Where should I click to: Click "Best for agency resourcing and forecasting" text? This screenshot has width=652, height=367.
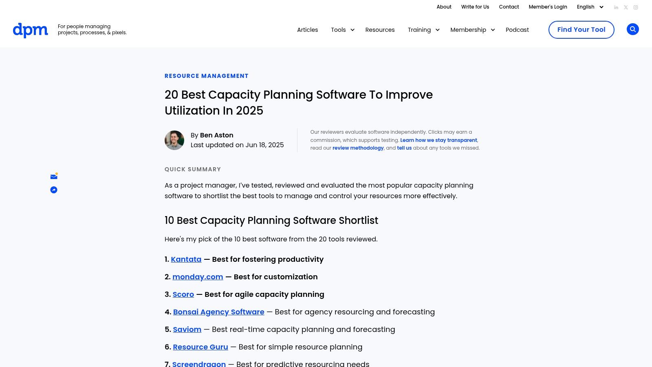tap(355, 312)
